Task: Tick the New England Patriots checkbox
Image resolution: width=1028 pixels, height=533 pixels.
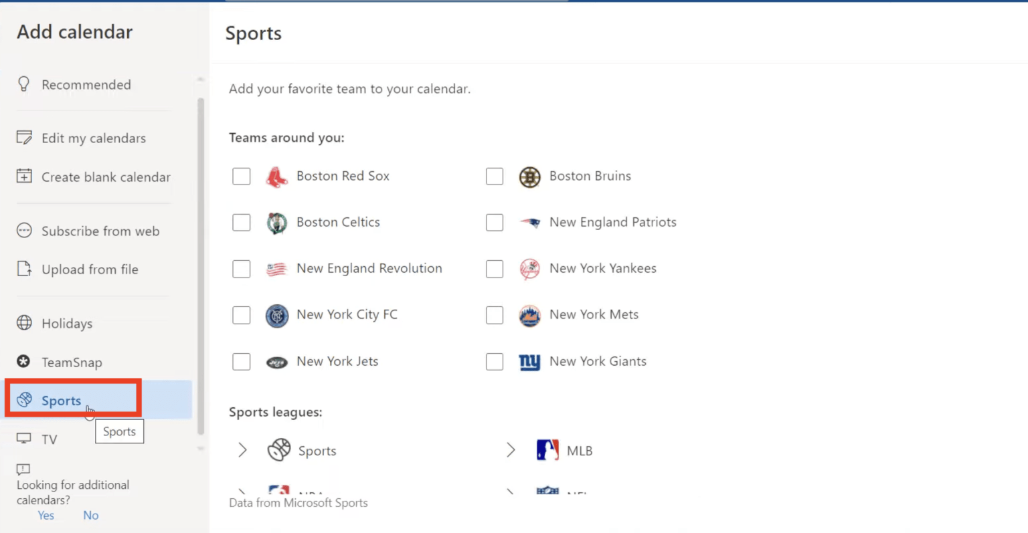Action: [495, 223]
